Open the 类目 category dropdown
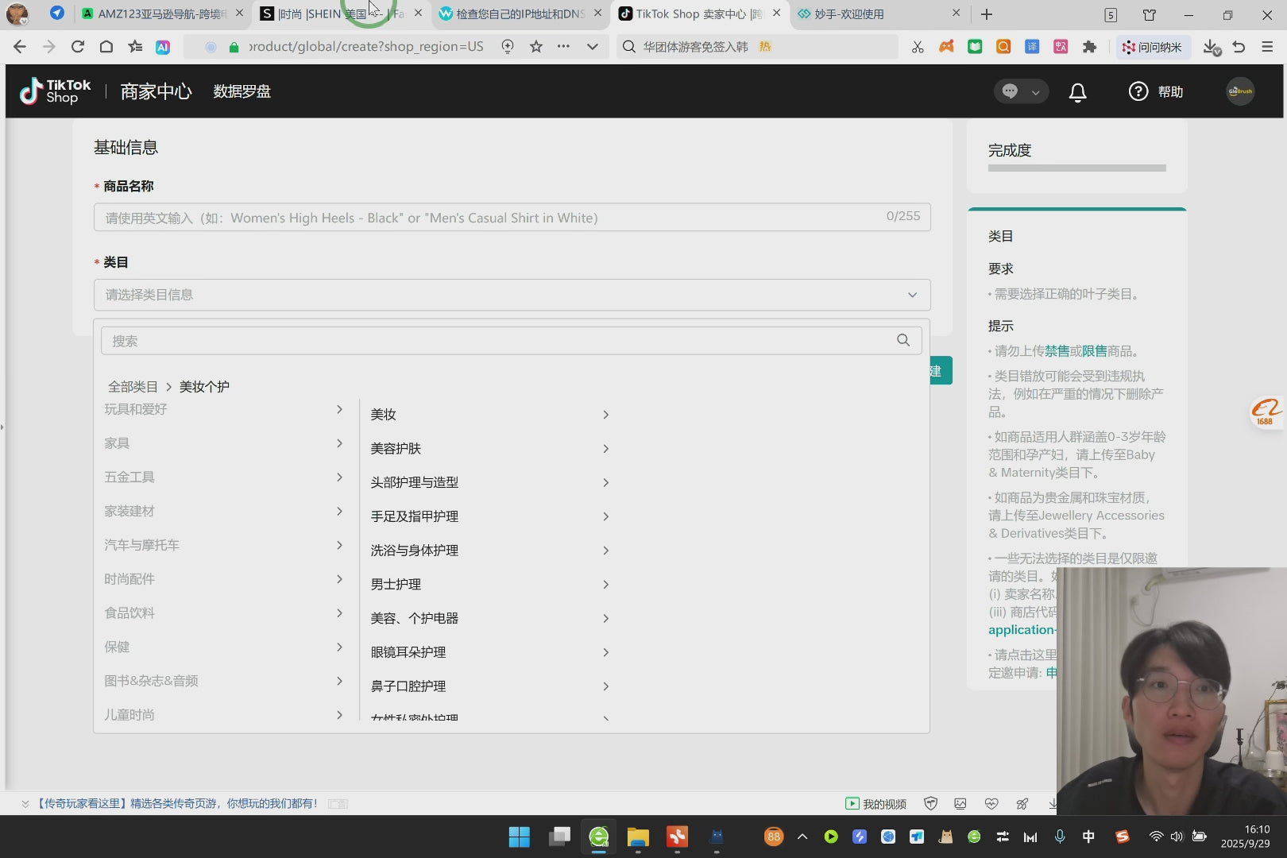 pyautogui.click(x=512, y=295)
